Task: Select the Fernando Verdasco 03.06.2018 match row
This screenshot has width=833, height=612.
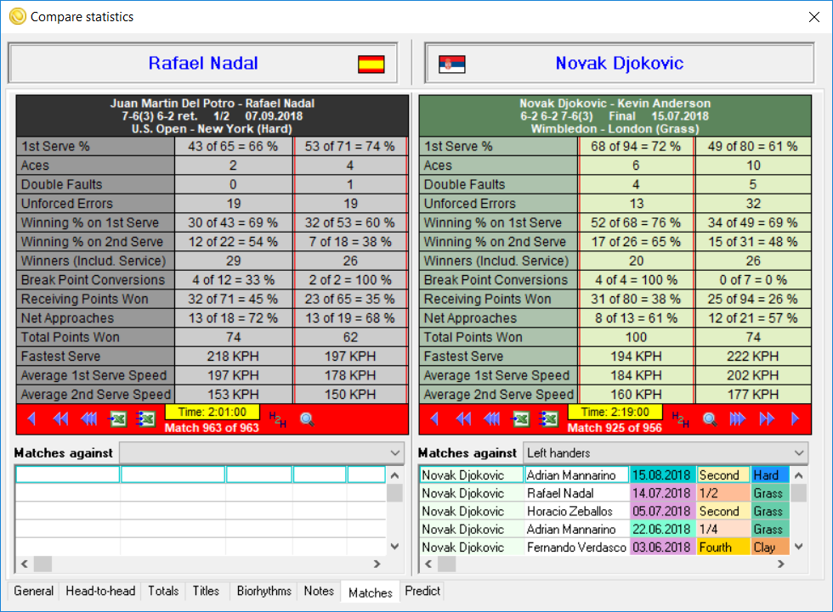Action: [604, 547]
